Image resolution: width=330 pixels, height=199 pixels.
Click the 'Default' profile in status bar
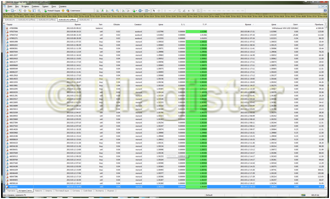click(209, 195)
